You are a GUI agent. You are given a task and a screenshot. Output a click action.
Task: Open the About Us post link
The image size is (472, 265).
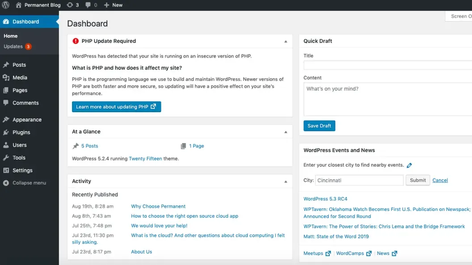point(142,252)
